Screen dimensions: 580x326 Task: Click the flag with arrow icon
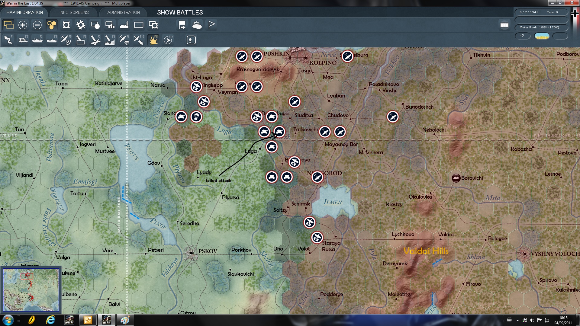(x=182, y=25)
